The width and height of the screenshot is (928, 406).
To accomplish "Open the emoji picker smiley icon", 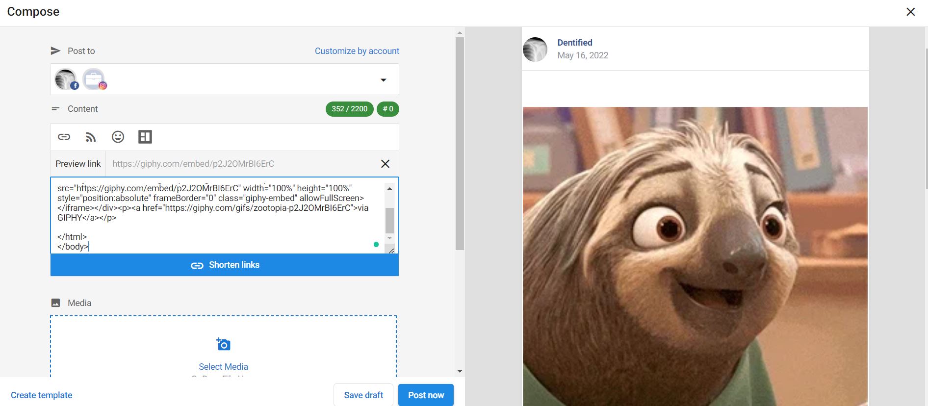I will click(x=118, y=137).
